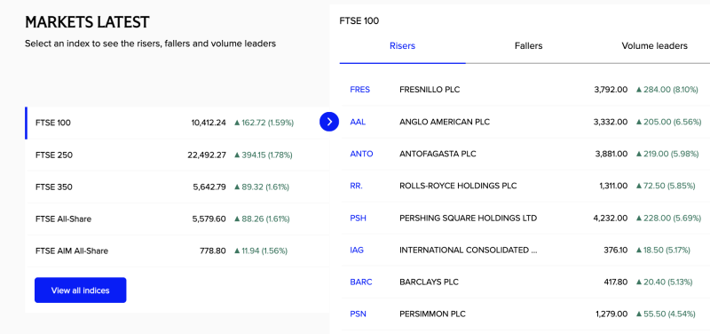Click the ANGLO AMERICAN PLC company name

click(445, 122)
